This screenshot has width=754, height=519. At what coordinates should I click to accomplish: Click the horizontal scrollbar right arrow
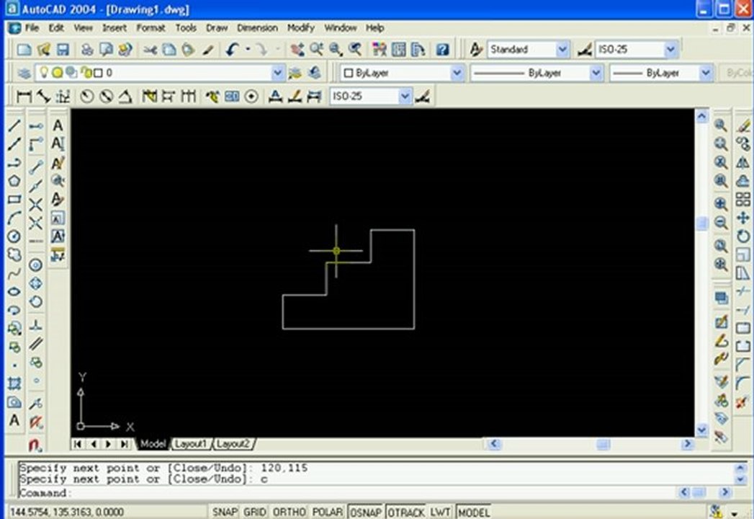tap(687, 444)
